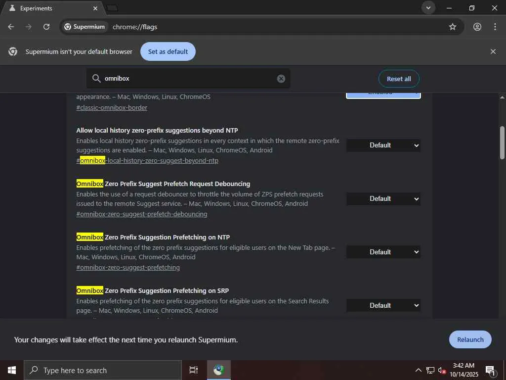Viewport: 506px width, 380px height.
Task: Open the #omnibox-local-history-zero-suggest-beyond-ntp link
Action: [x=147, y=161]
